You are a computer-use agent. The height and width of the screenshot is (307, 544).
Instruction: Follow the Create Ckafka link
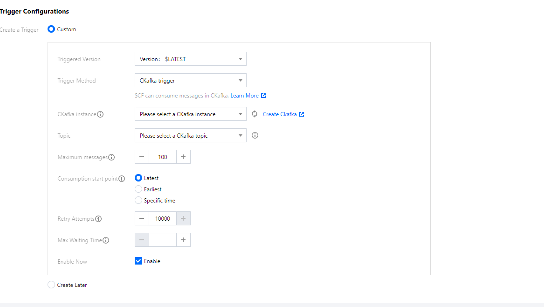point(280,114)
